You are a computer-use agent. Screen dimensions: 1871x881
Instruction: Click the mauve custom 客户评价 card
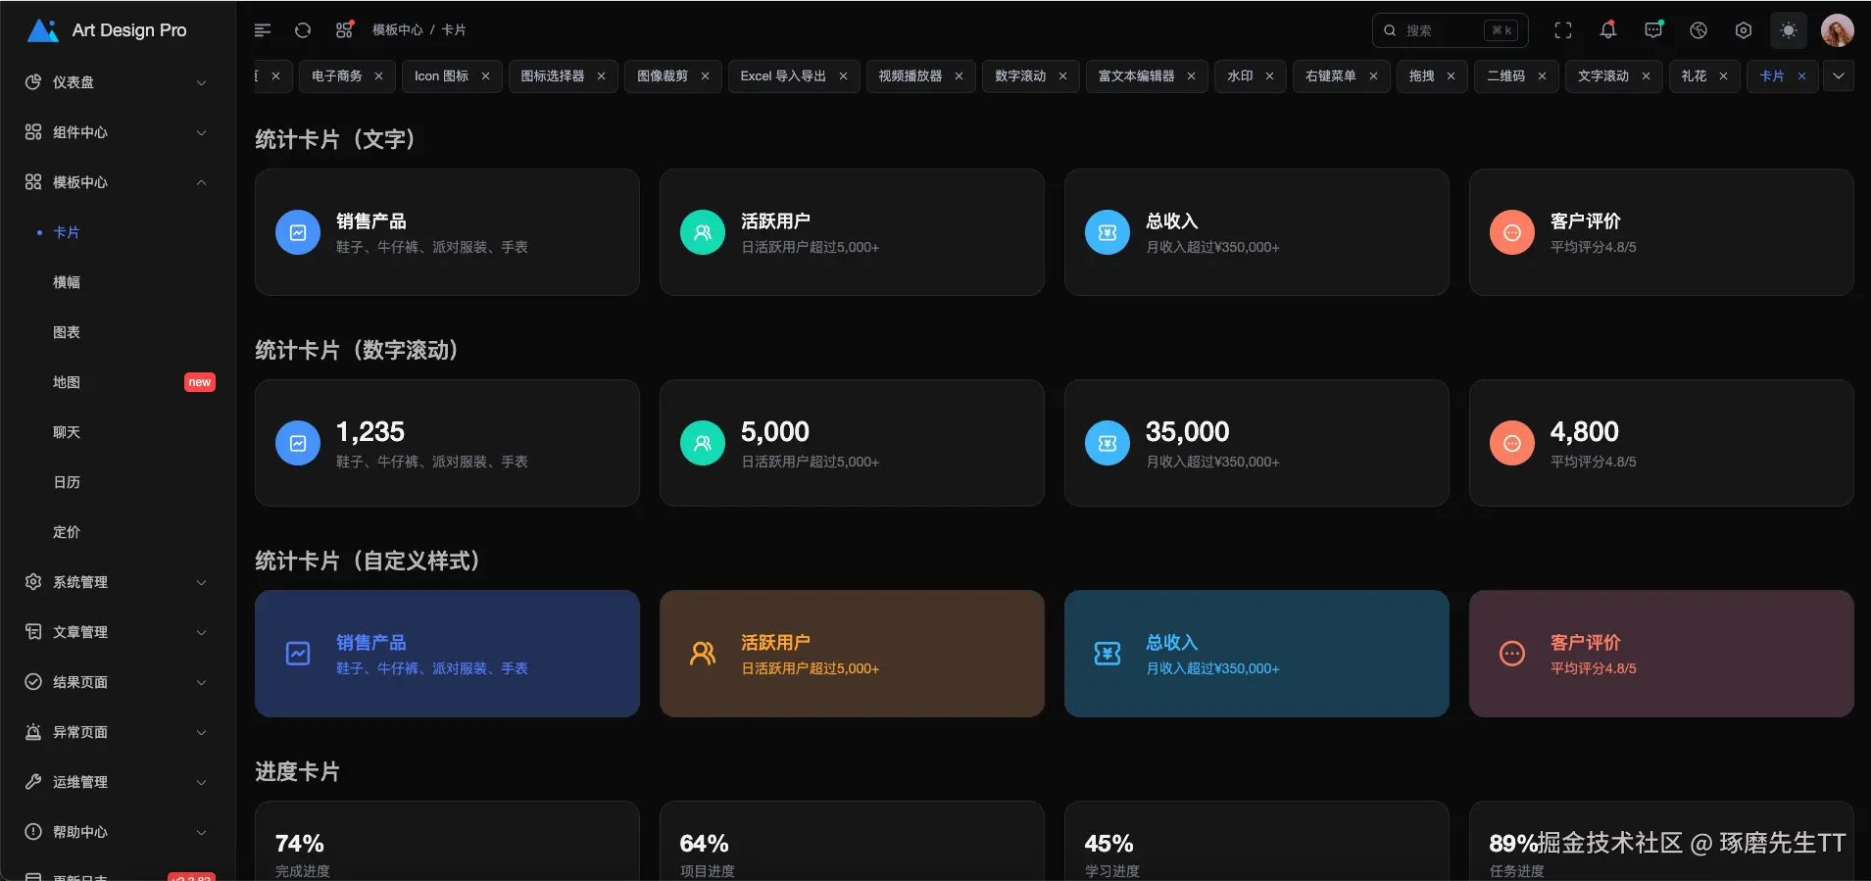1661,654
